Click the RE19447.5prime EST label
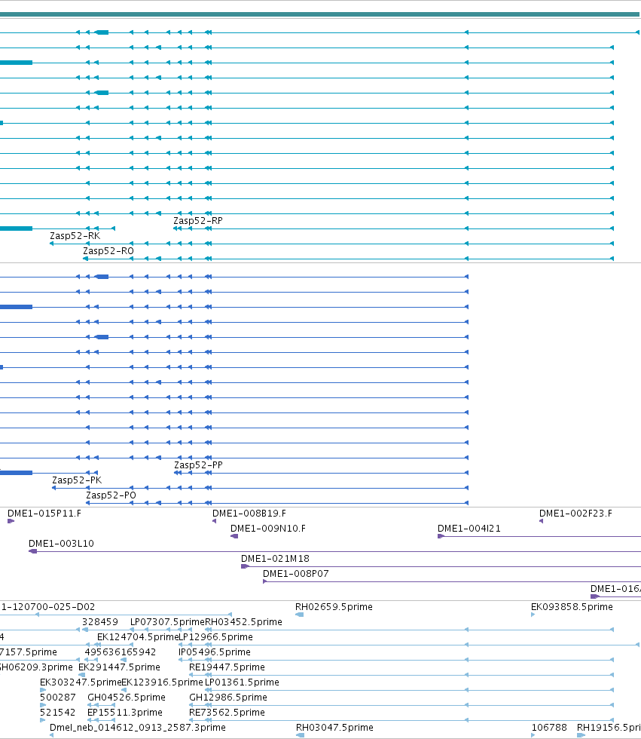641x739 pixels. point(227,667)
